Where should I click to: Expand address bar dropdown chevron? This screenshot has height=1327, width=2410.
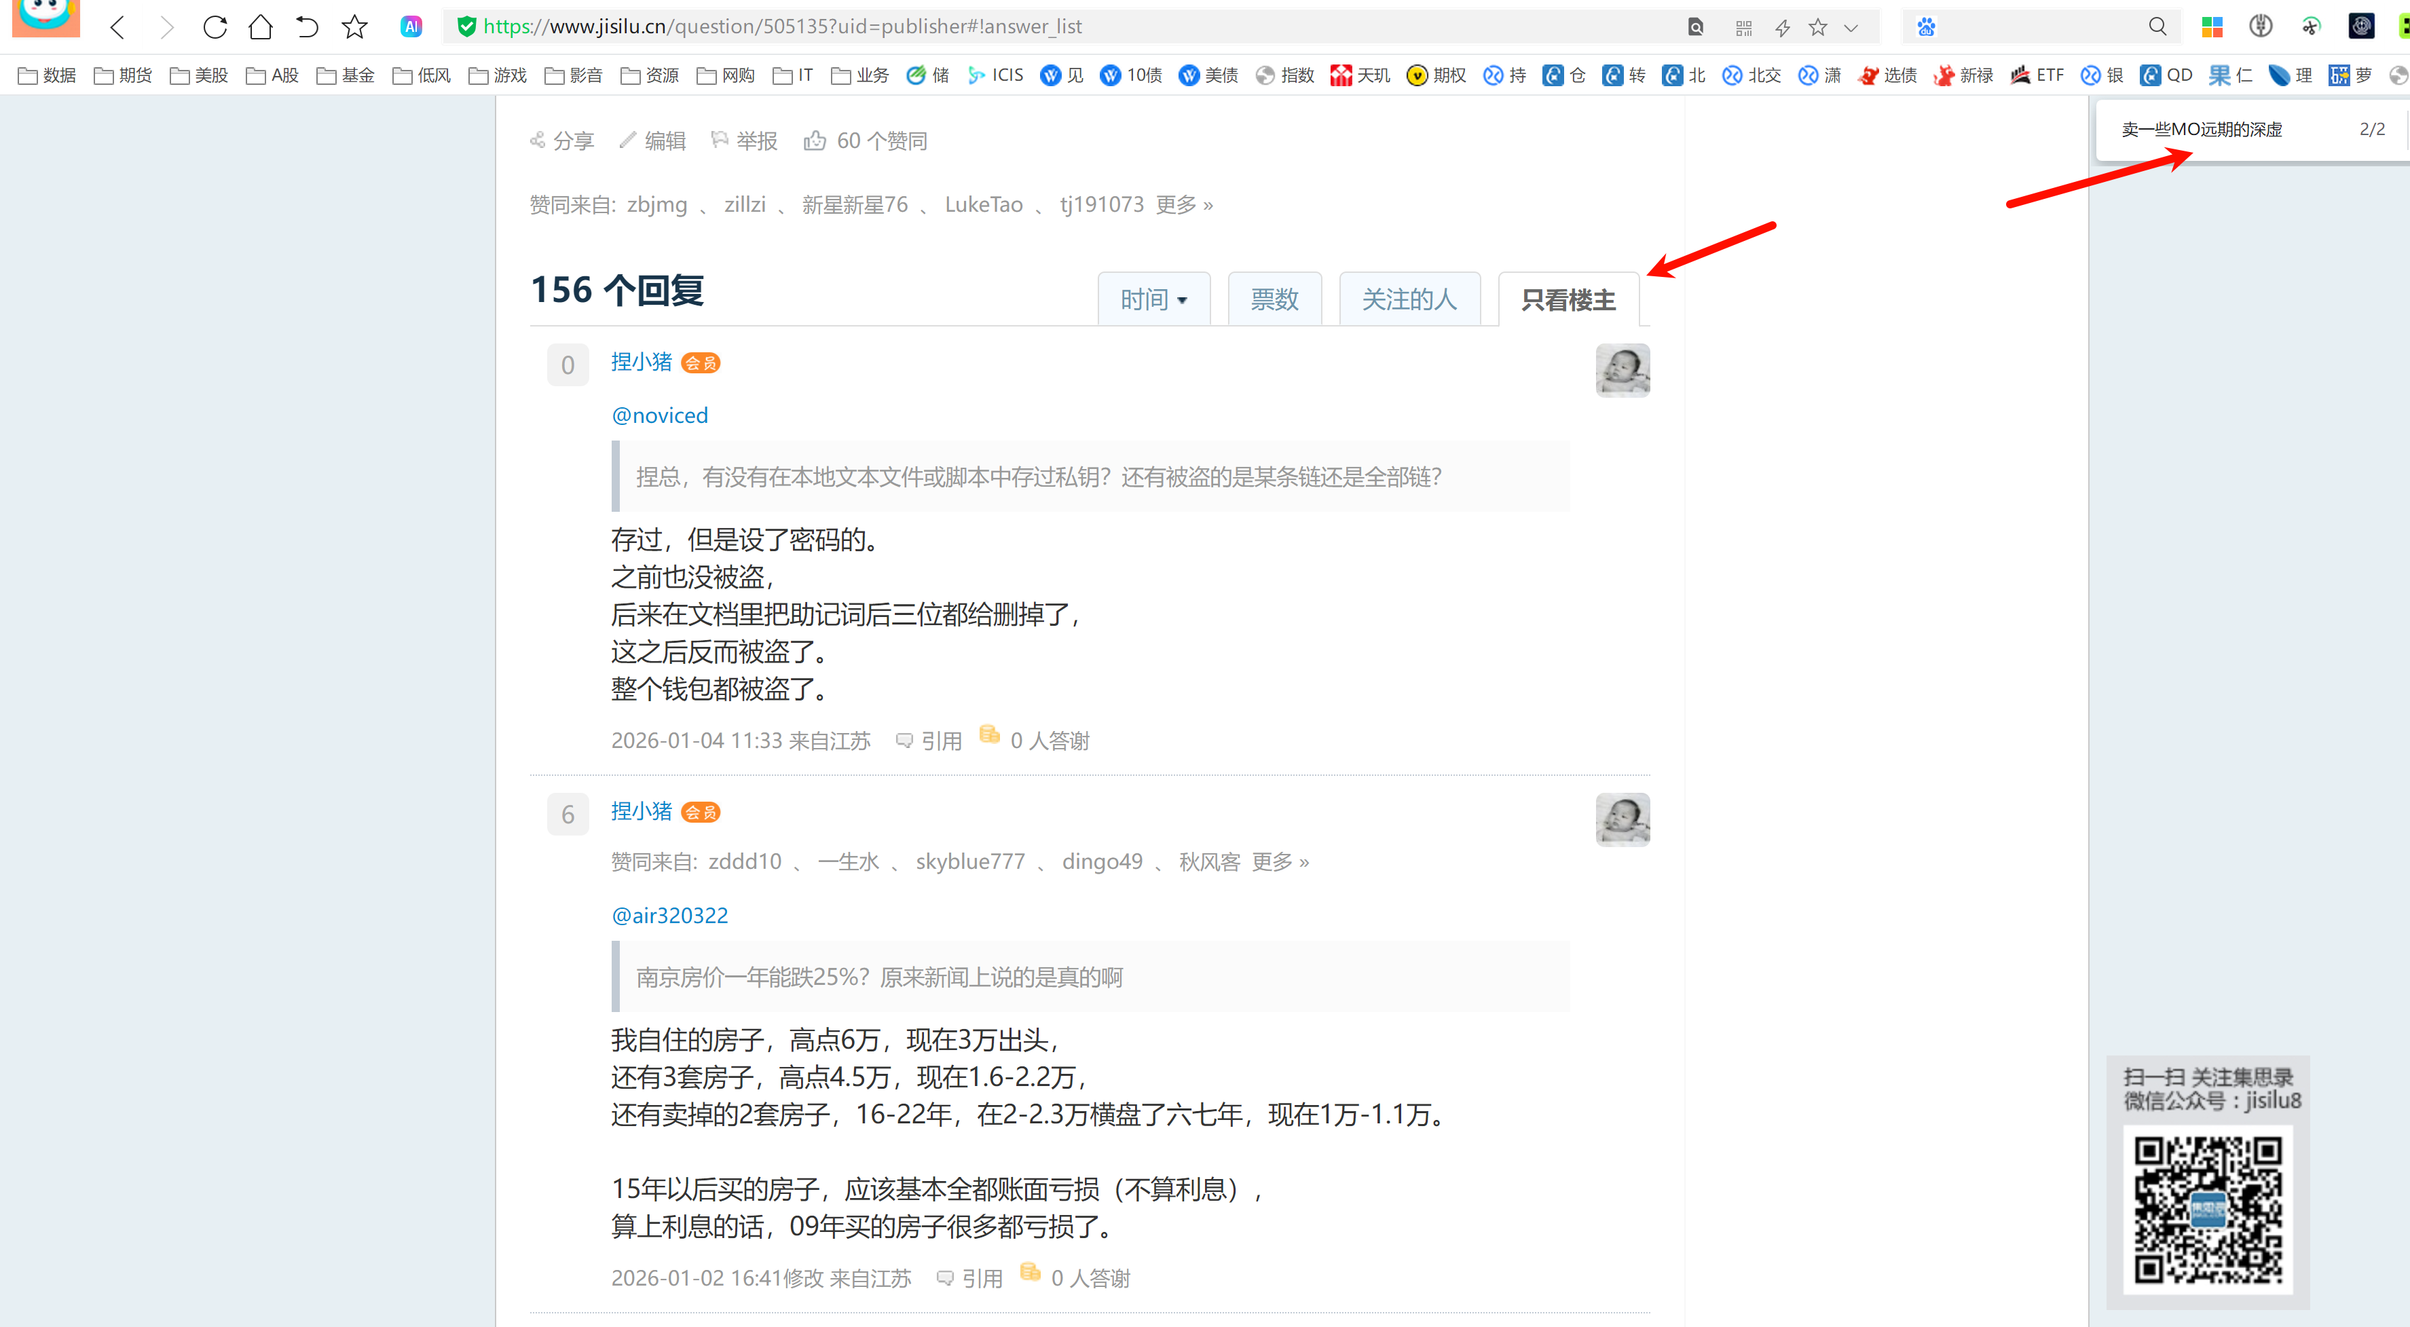[x=1851, y=28]
